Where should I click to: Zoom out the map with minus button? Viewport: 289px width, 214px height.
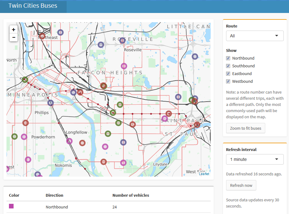point(13,37)
